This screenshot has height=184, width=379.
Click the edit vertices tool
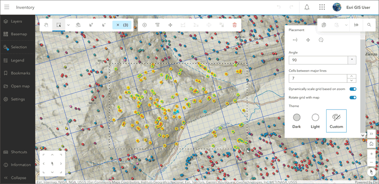183,25
